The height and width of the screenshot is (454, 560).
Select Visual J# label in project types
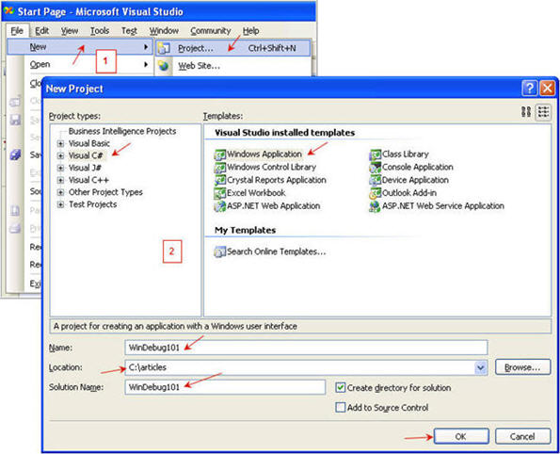tap(85, 168)
